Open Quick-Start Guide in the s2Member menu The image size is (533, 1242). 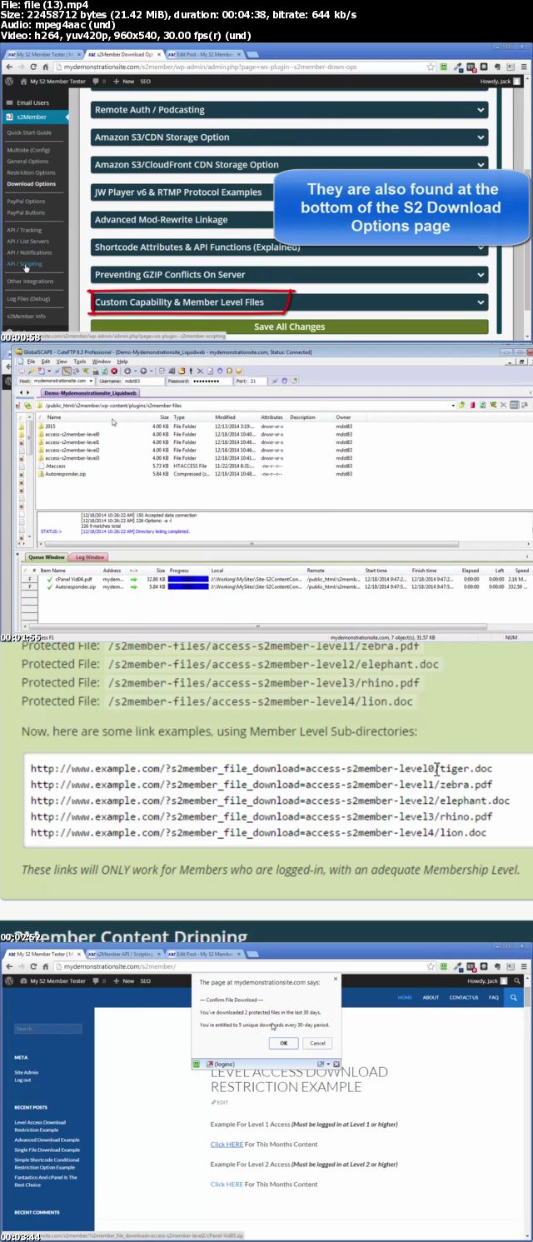[29, 132]
